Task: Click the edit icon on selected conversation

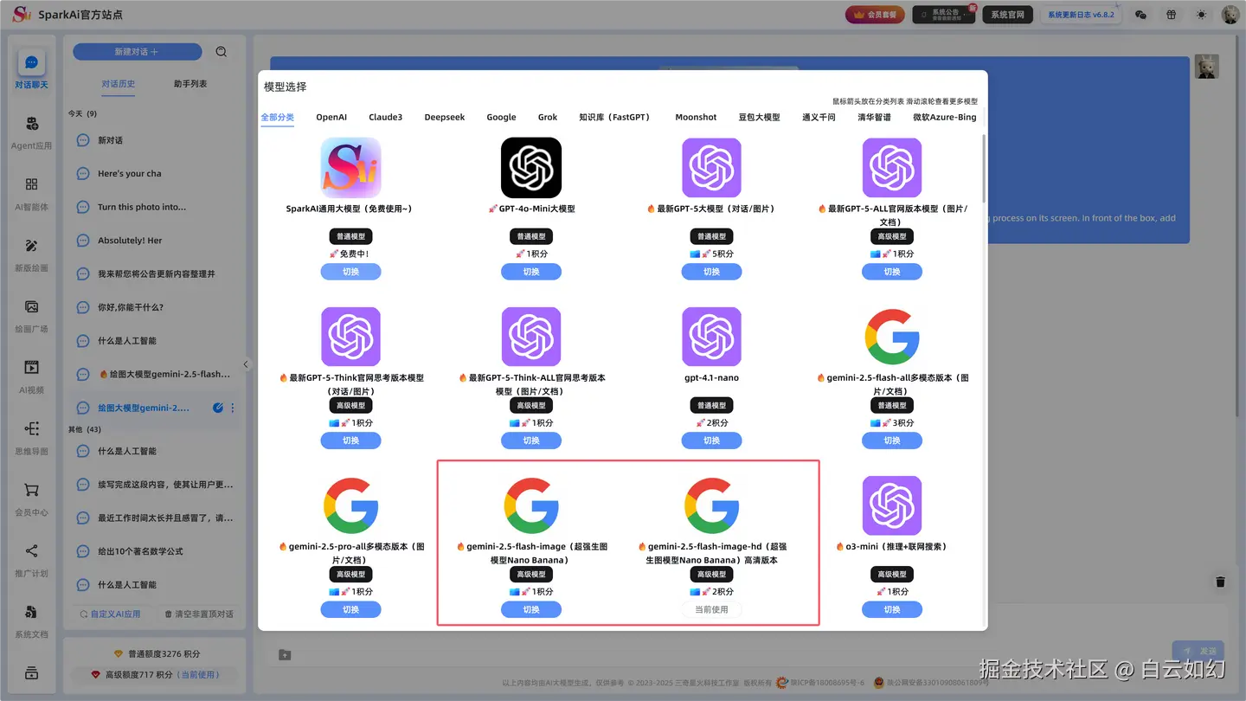Action: point(218,408)
